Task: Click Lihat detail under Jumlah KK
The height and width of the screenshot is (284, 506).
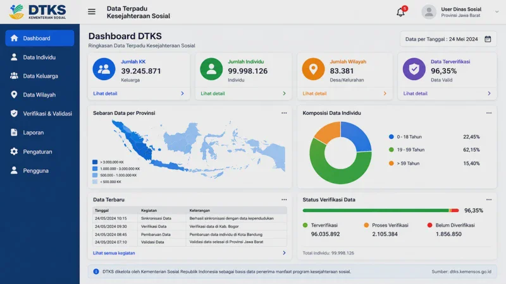Action: (105, 93)
